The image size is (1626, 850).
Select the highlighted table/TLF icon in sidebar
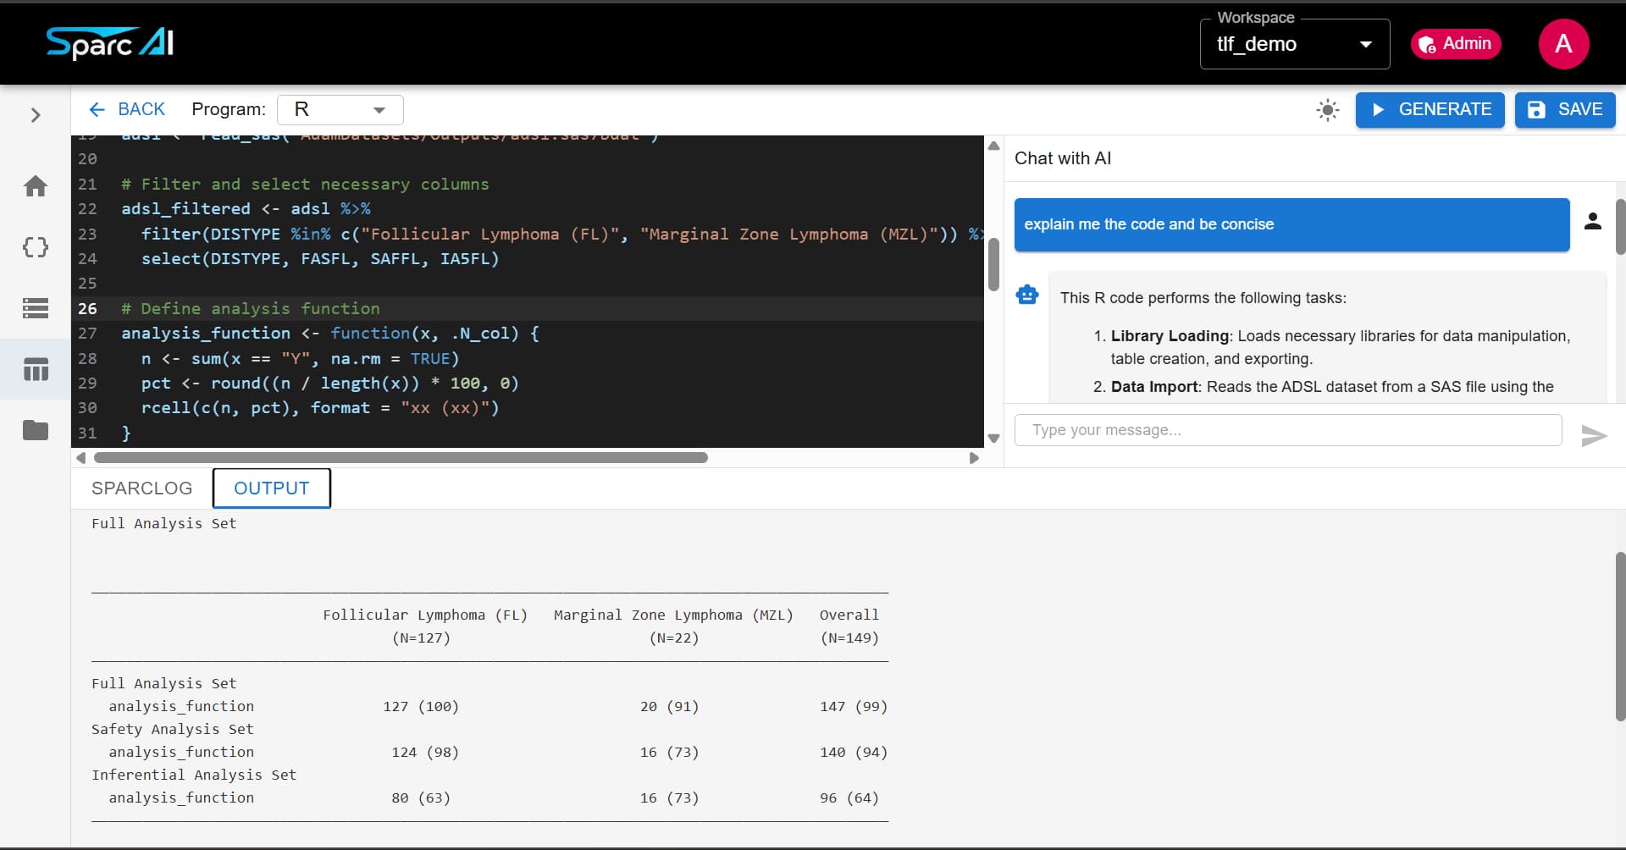(x=35, y=369)
